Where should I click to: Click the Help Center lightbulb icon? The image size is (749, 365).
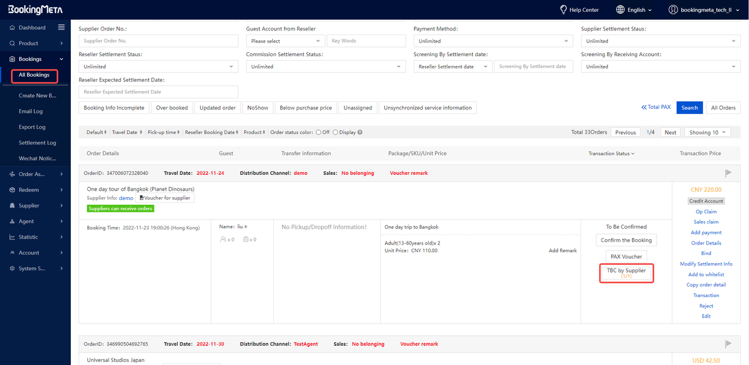pos(564,10)
